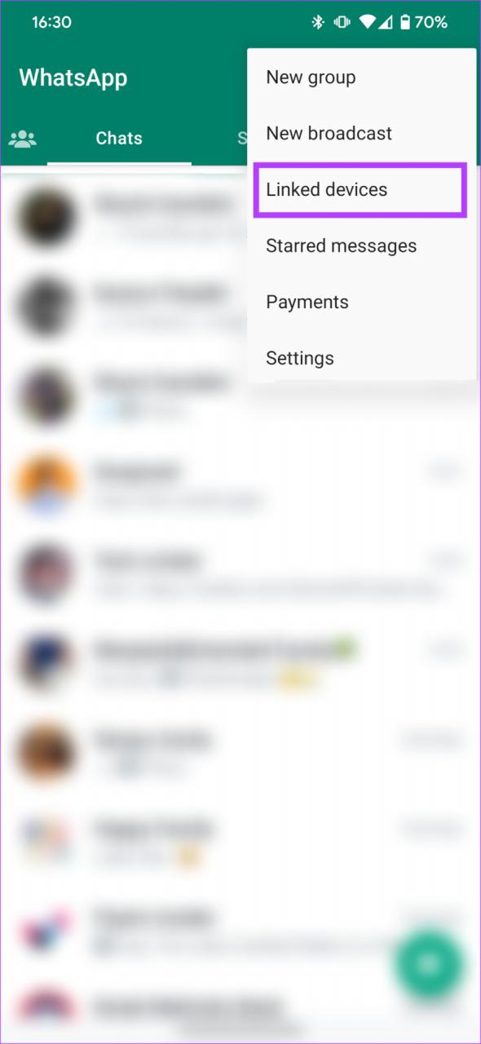Check the Bluetooth status bar icon

(x=318, y=23)
